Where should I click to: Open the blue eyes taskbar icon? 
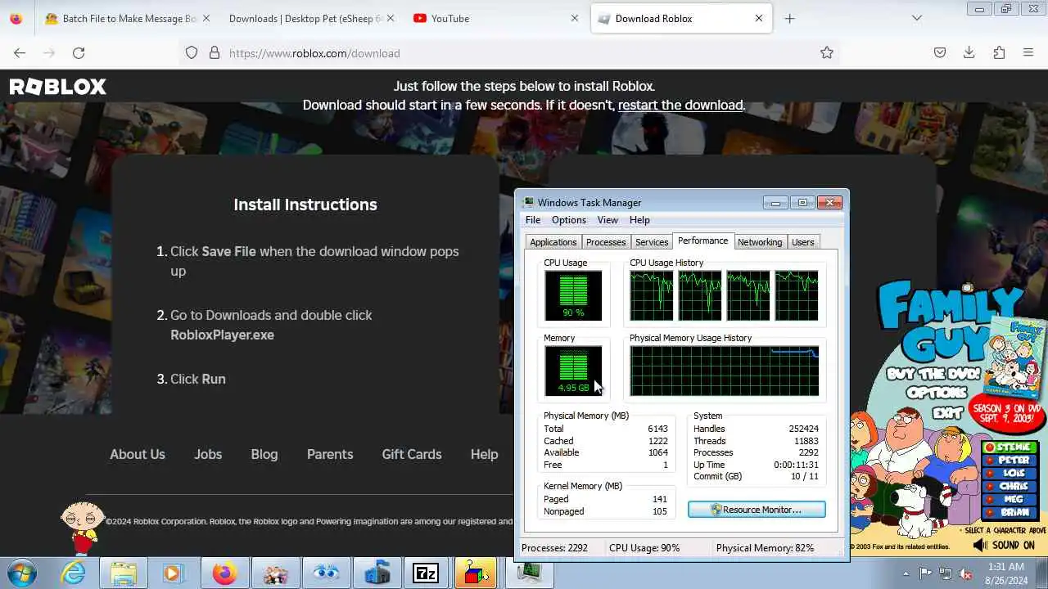tap(325, 573)
